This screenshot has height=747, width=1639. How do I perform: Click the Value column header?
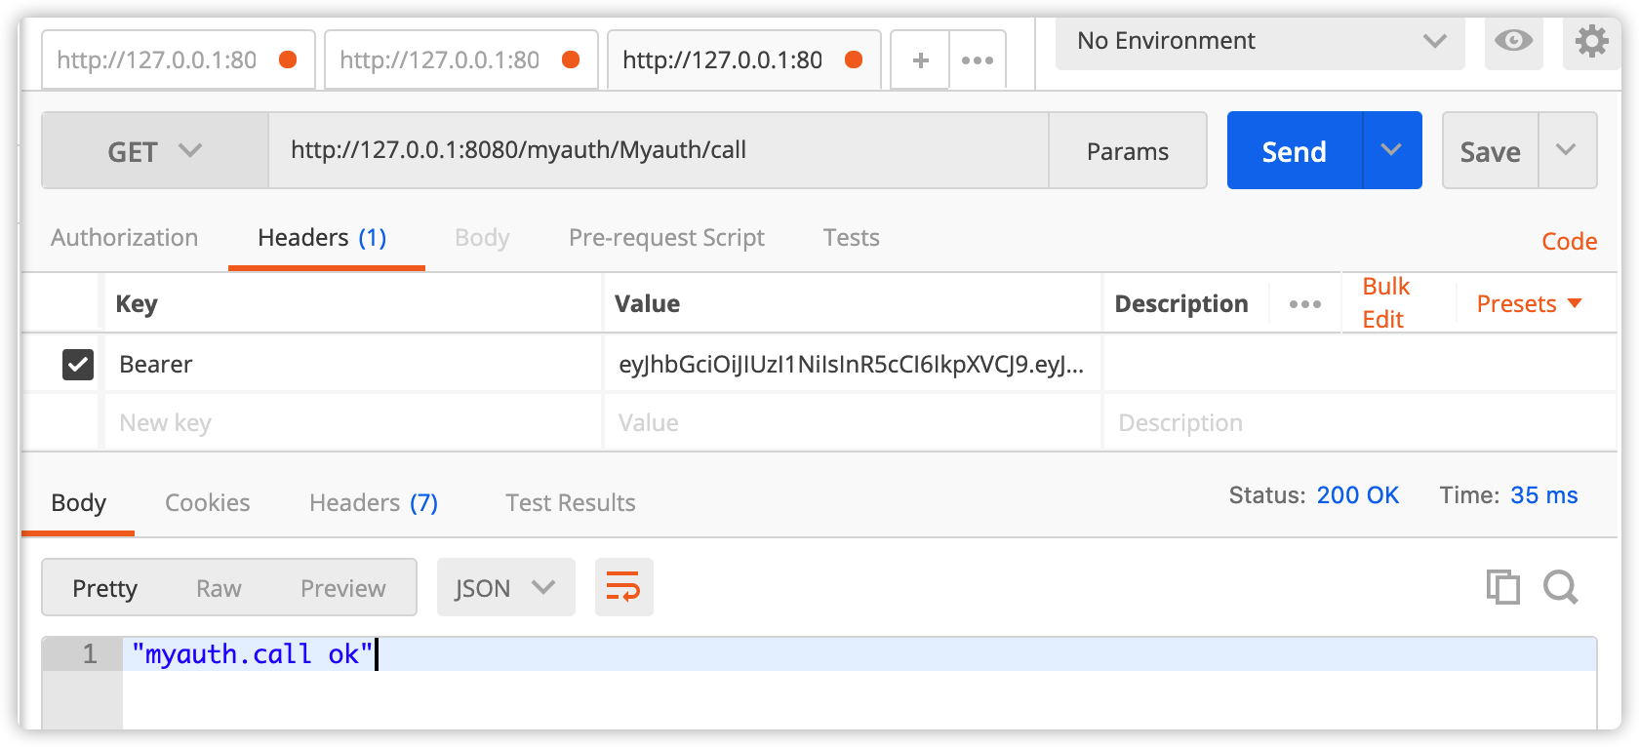pyautogui.click(x=647, y=304)
